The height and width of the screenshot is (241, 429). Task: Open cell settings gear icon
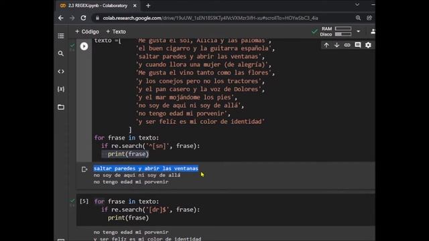[x=368, y=45]
